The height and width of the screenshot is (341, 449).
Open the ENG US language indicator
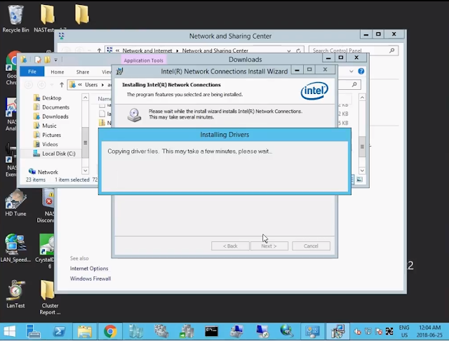coord(404,331)
